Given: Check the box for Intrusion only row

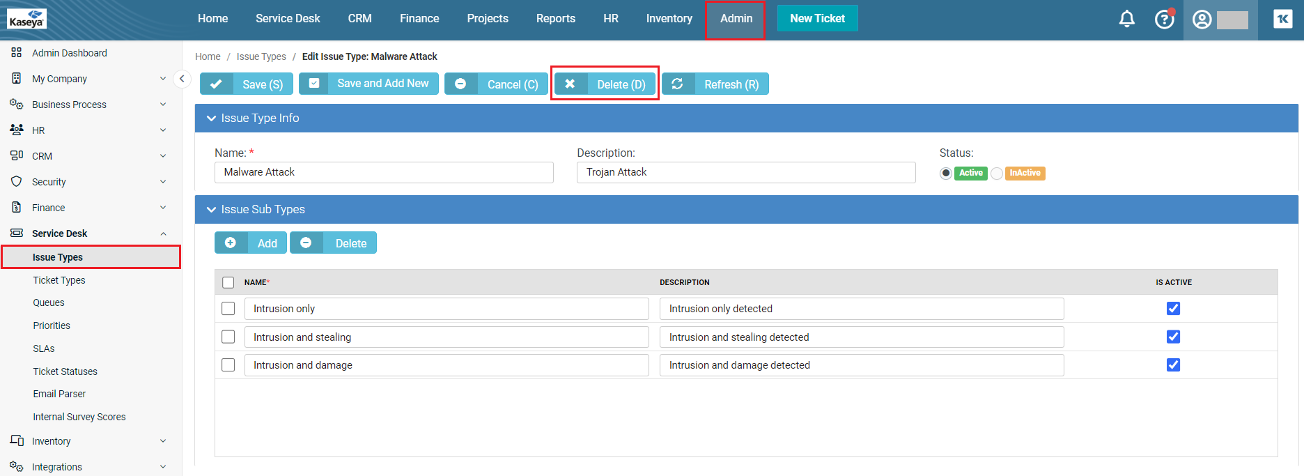Looking at the screenshot, I should click(228, 309).
